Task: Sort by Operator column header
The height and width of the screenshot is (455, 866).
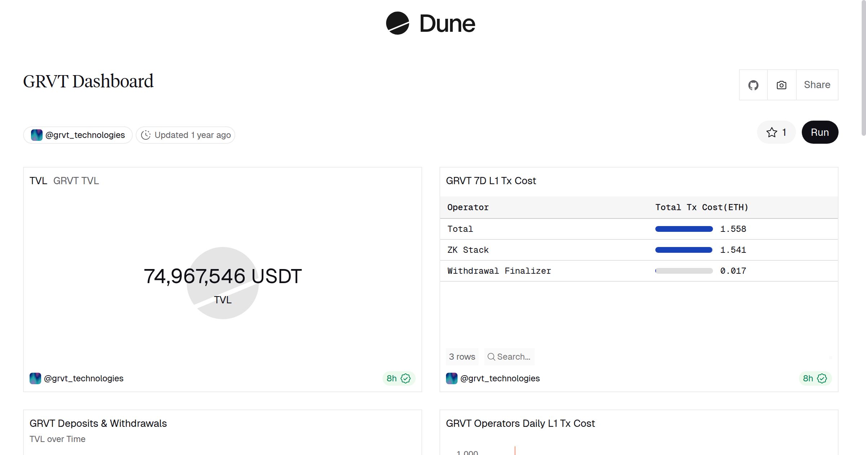Action: pos(468,207)
